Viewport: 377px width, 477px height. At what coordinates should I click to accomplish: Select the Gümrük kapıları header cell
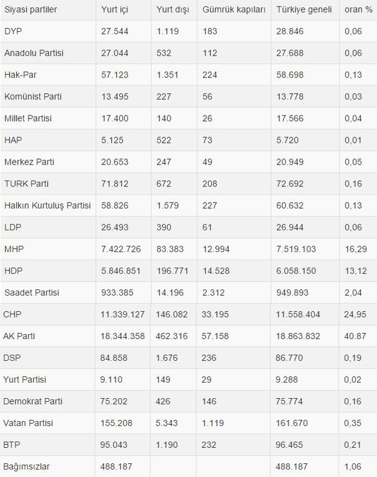tap(234, 9)
